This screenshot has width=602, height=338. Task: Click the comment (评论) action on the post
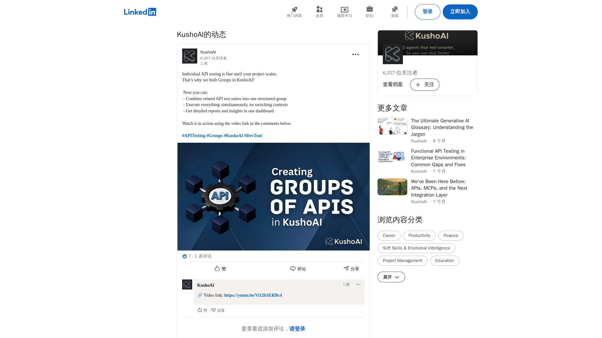pos(298,269)
